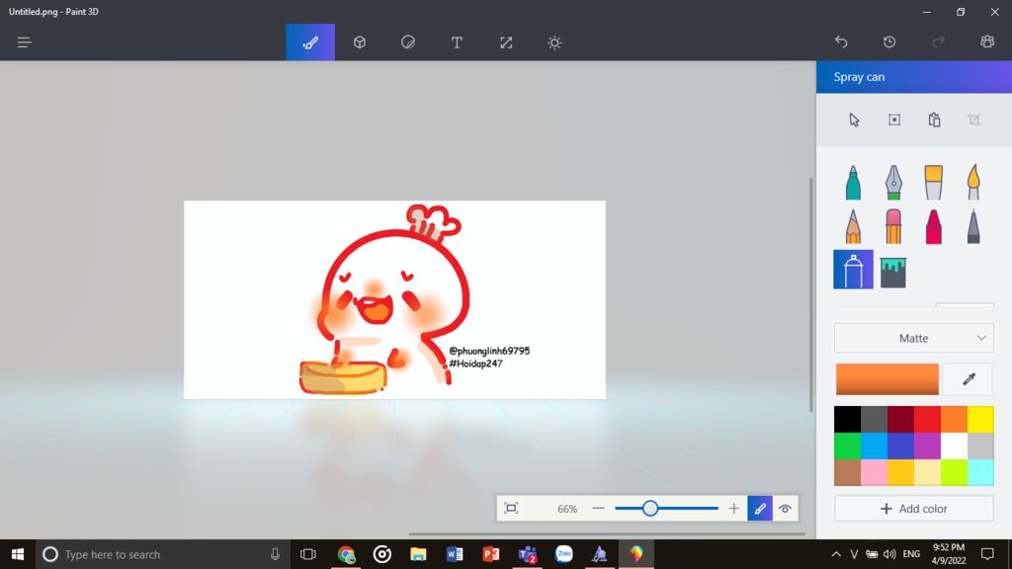This screenshot has width=1012, height=569.
Task: Pick the cream color swatch
Action: tap(927, 472)
